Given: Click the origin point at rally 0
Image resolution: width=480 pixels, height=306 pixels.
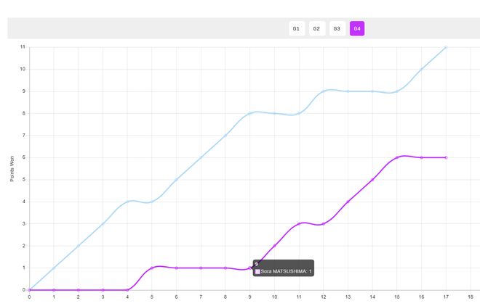Looking at the screenshot, I should click(x=29, y=290).
